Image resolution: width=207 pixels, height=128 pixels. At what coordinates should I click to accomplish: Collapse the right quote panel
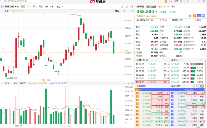tap(132, 7)
